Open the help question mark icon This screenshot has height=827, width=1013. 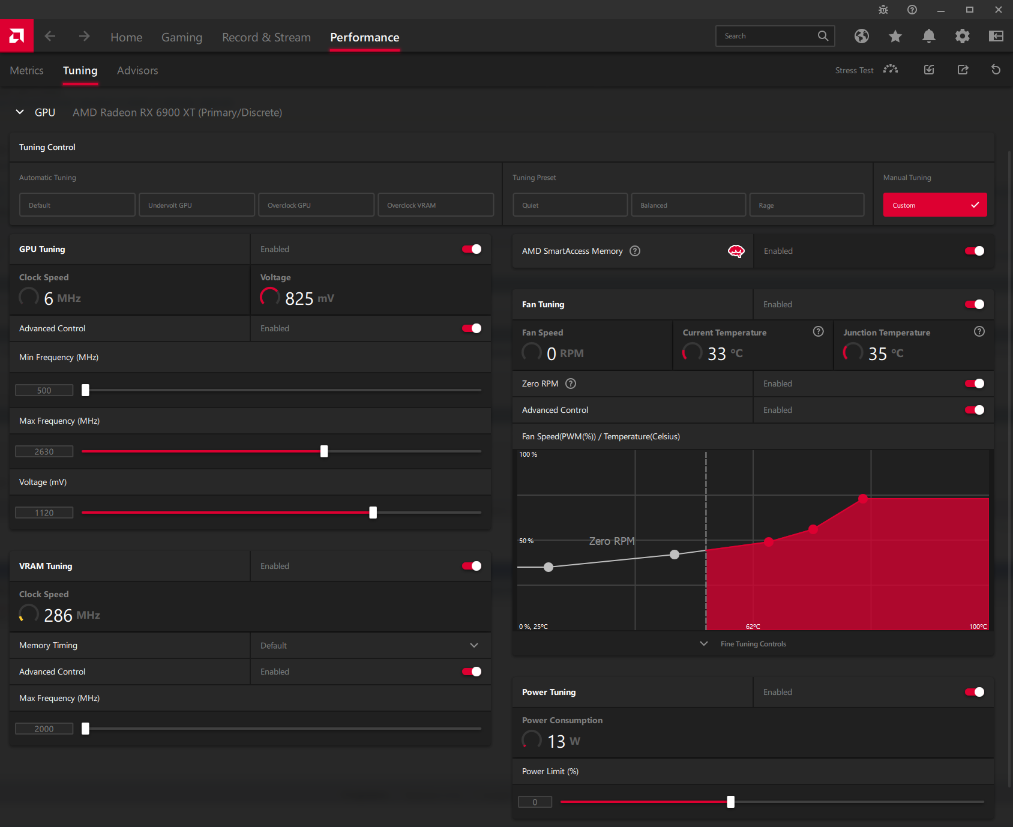click(912, 10)
